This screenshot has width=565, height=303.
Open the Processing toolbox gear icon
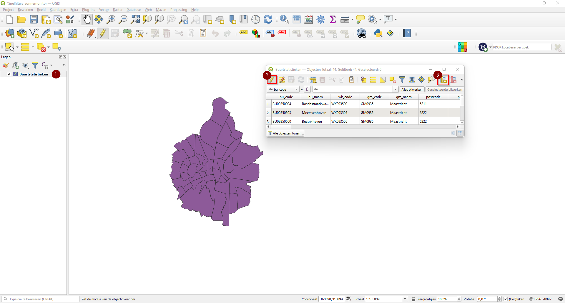pos(321,19)
